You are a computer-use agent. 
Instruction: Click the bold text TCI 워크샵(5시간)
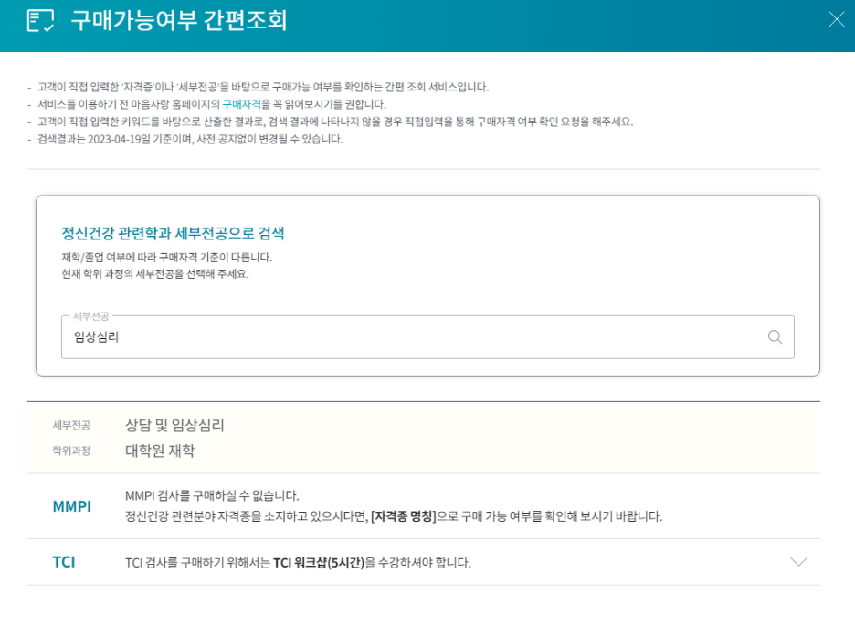(x=319, y=562)
